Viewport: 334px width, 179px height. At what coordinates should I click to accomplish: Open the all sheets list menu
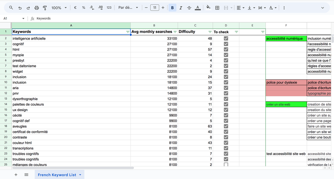point(26,175)
